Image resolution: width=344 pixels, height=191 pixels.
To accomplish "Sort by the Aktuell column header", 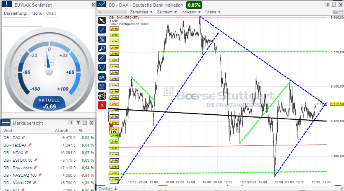I will pyautogui.click(x=61, y=131).
